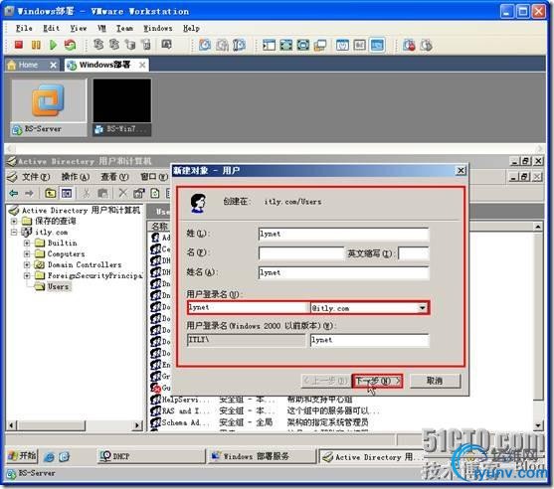Close the 新建对象 - 用户 dialog
554x489 pixels.
(461, 171)
